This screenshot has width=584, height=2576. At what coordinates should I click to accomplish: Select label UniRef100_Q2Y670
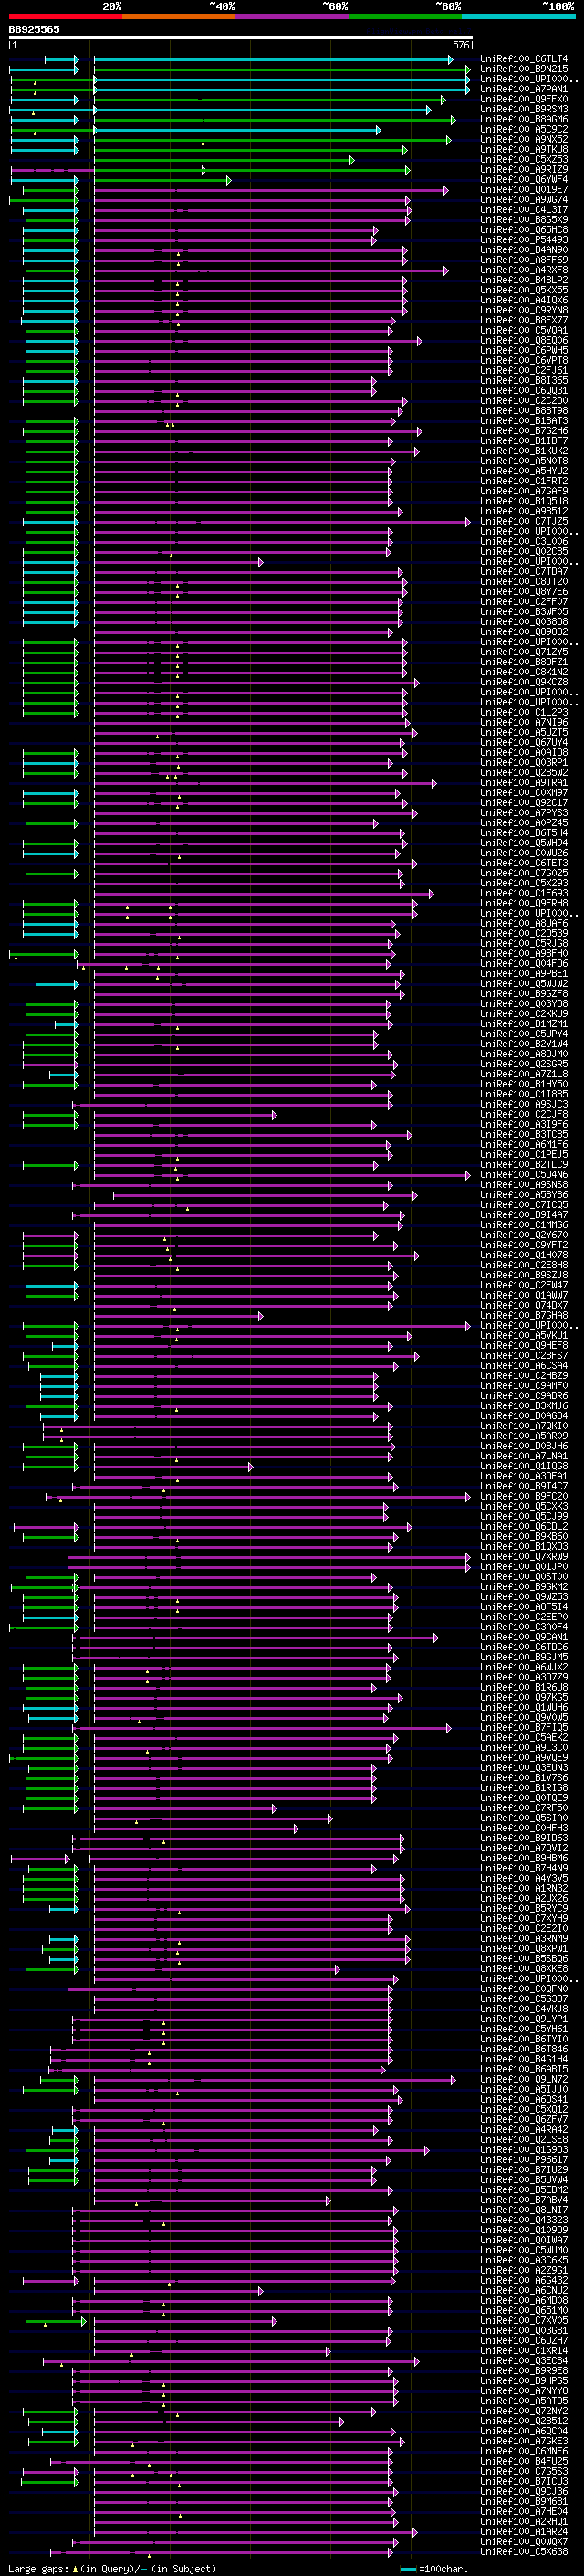524,1235
